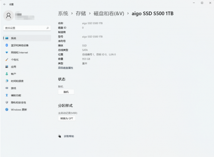
Task: Click the time and language globe icon
Action: click(7, 81)
